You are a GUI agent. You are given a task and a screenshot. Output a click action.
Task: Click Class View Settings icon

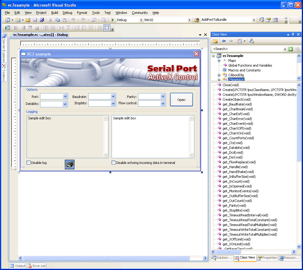240,41
